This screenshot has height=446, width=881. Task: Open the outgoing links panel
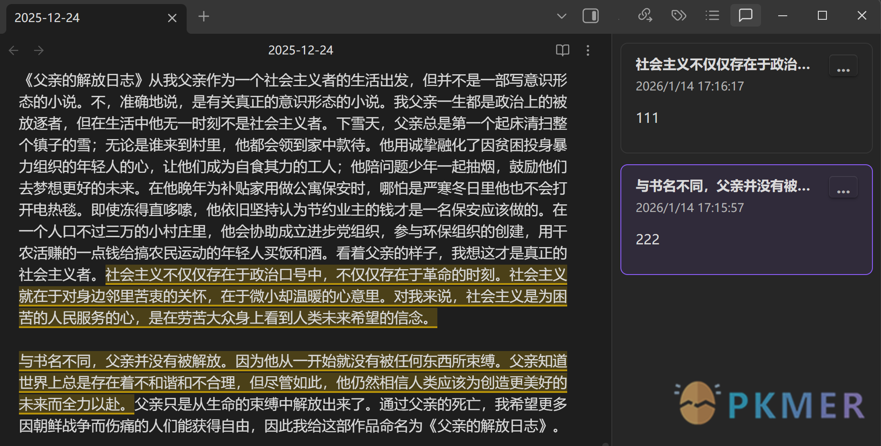tap(646, 16)
